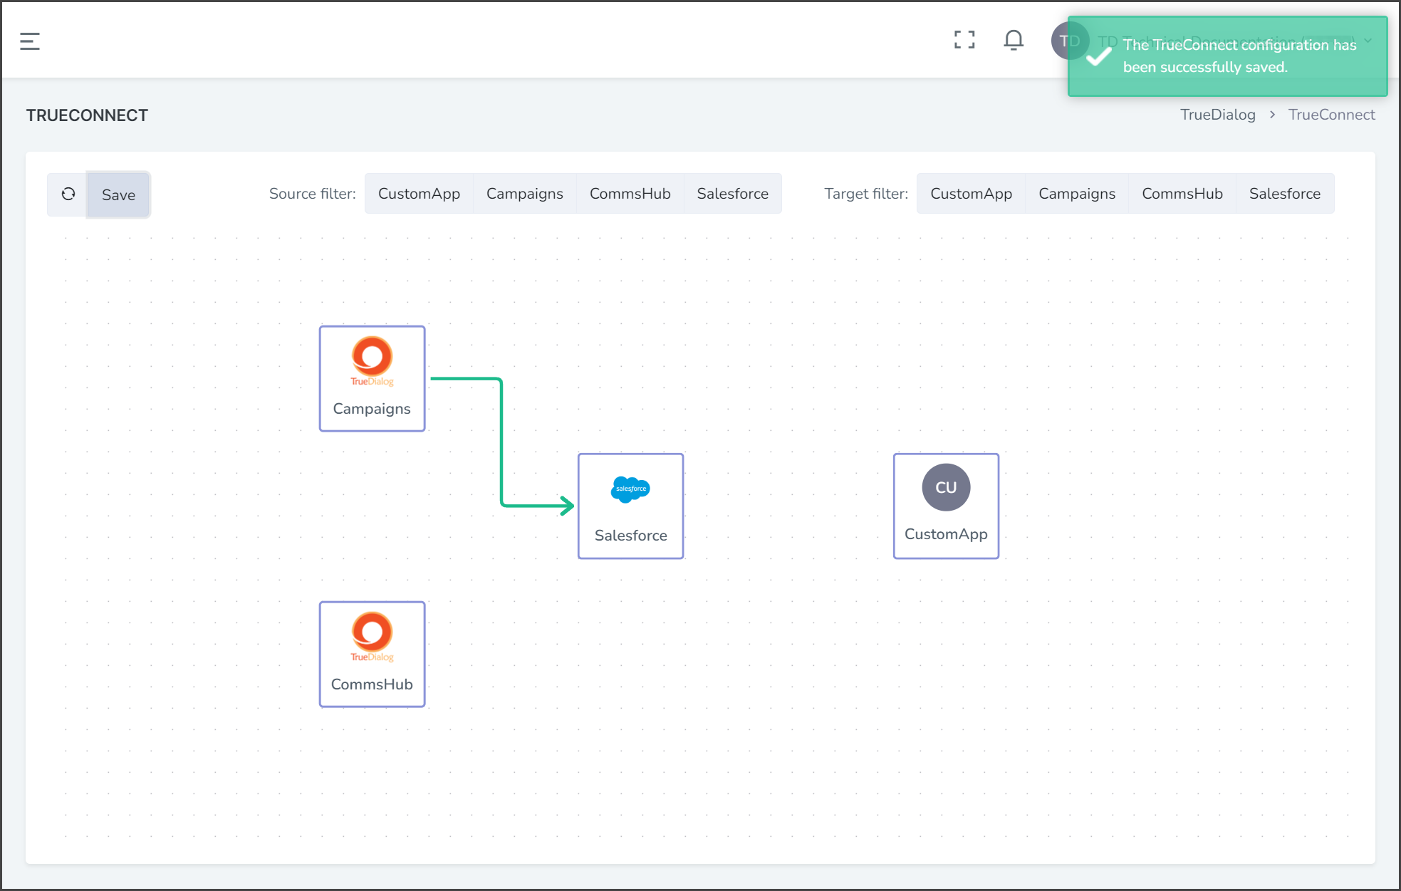The image size is (1401, 891).
Task: Toggle CustomApp in Source filter
Action: 419,193
